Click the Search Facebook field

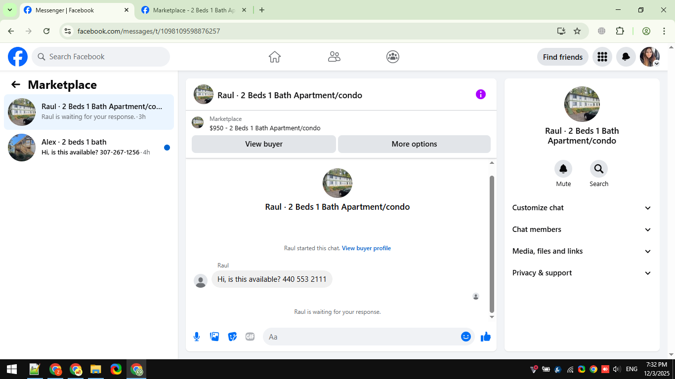click(101, 57)
